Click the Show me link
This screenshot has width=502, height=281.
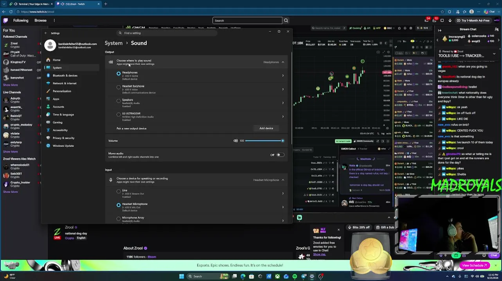(x=319, y=254)
